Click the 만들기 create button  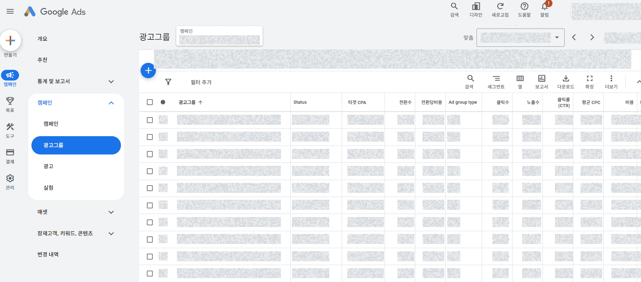click(x=10, y=40)
